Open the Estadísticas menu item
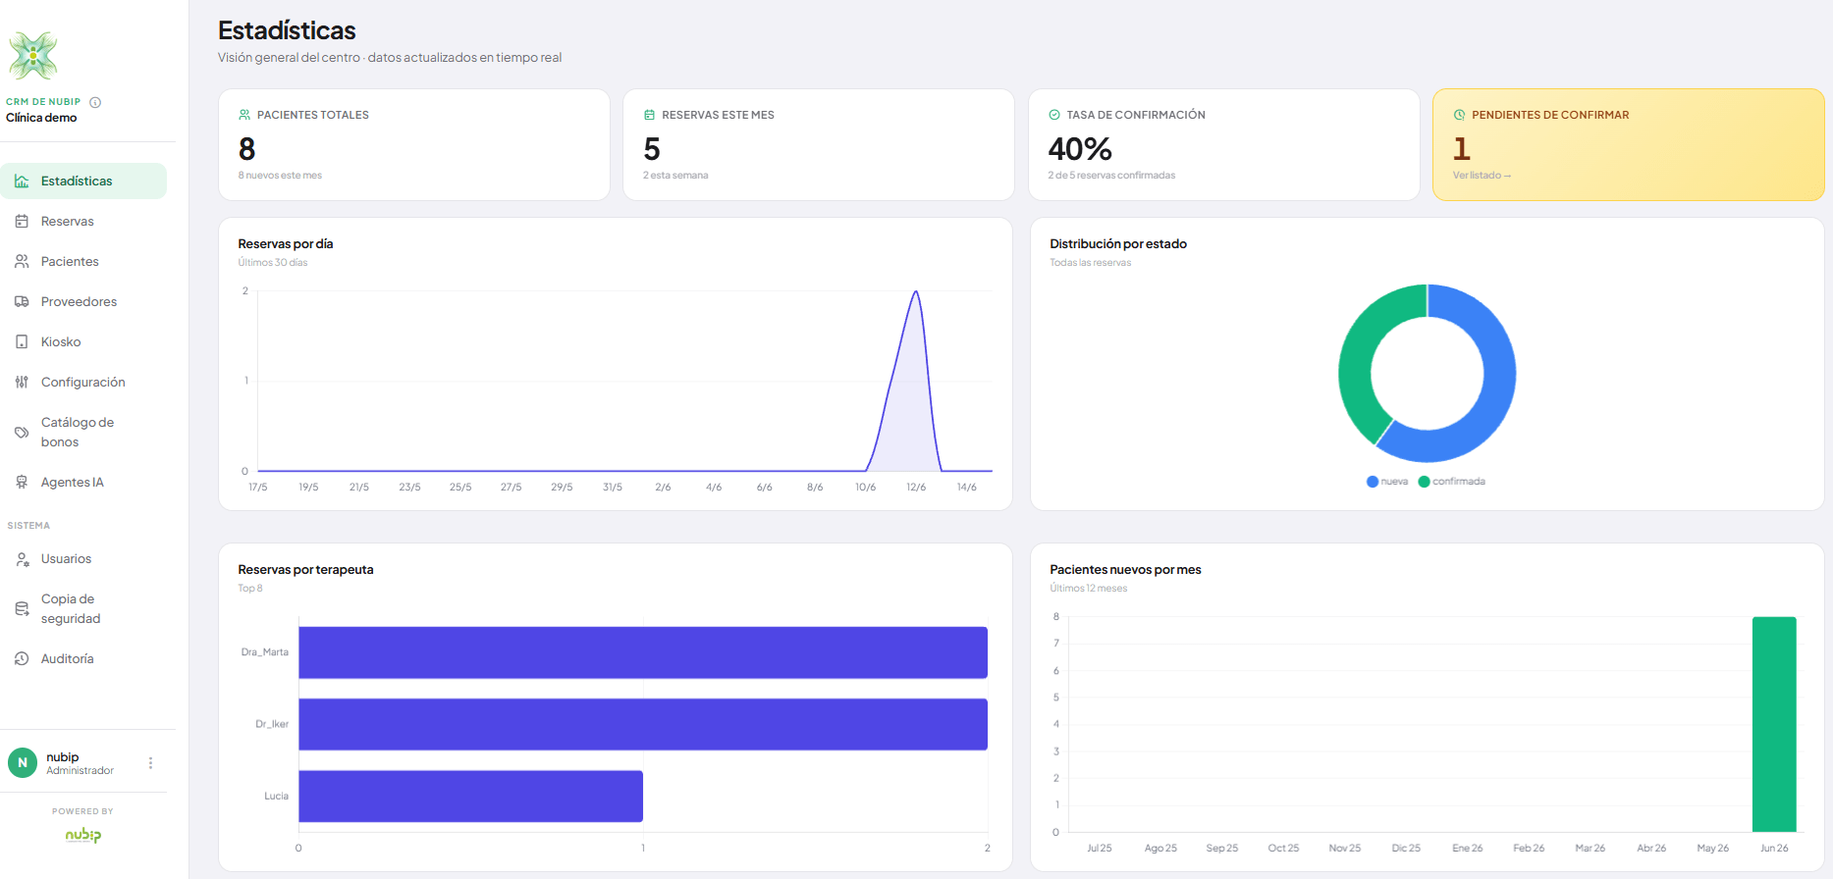1833x879 pixels. pyautogui.click(x=83, y=181)
